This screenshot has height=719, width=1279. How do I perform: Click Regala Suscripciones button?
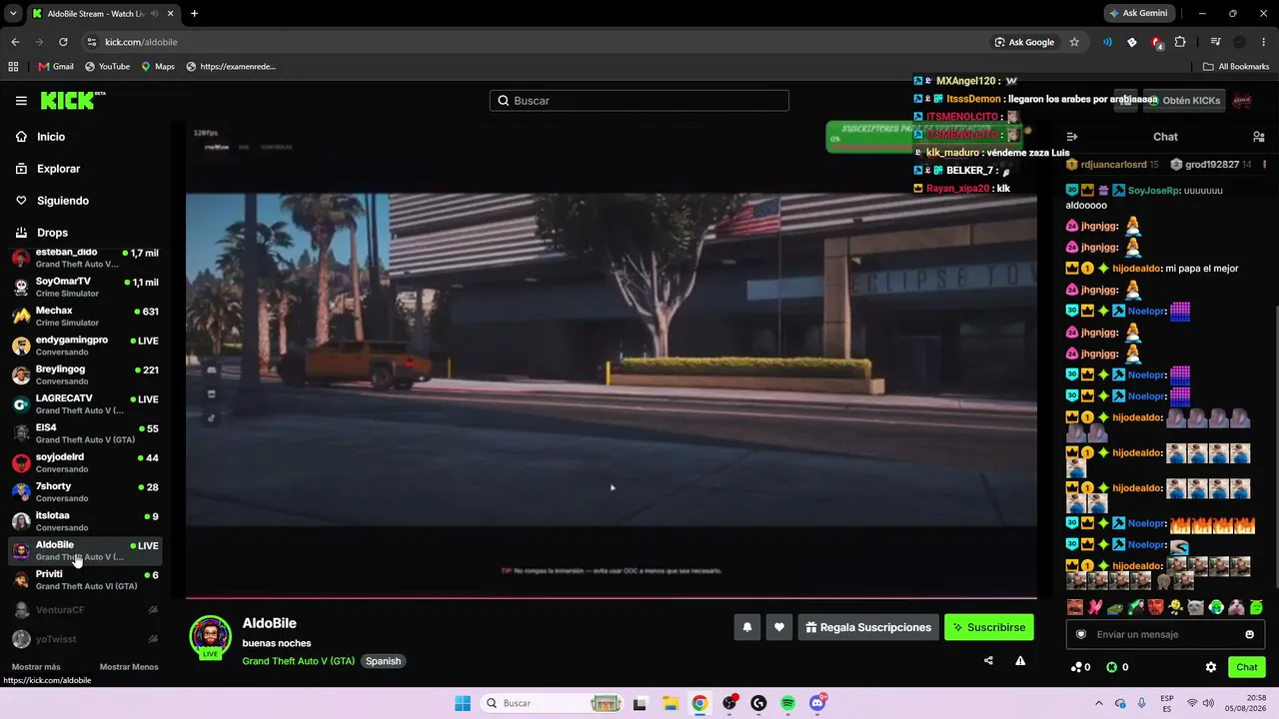coord(868,627)
